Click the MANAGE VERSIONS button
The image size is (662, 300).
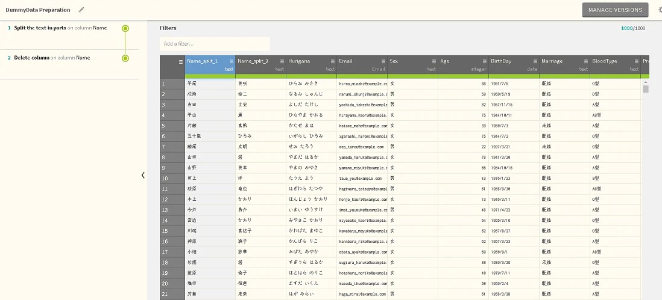pos(615,10)
